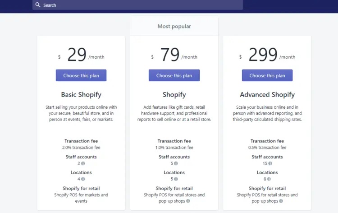Choose the $299 Advanced Shopify plan
The image size is (338, 213).
click(x=267, y=75)
